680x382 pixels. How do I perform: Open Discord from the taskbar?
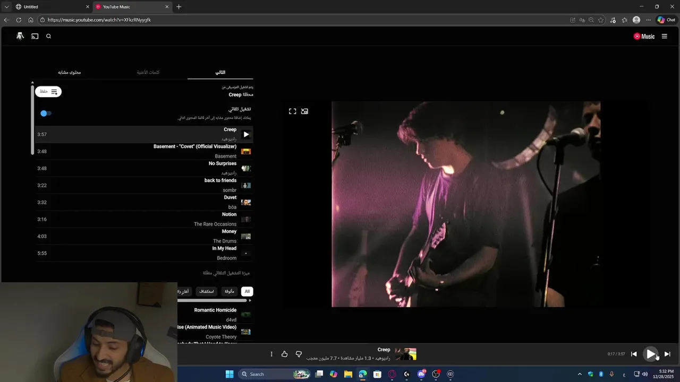coord(421,374)
